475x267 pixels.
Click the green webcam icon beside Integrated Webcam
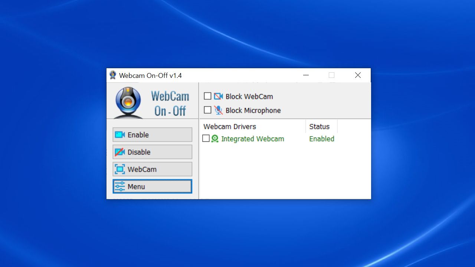pyautogui.click(x=215, y=139)
